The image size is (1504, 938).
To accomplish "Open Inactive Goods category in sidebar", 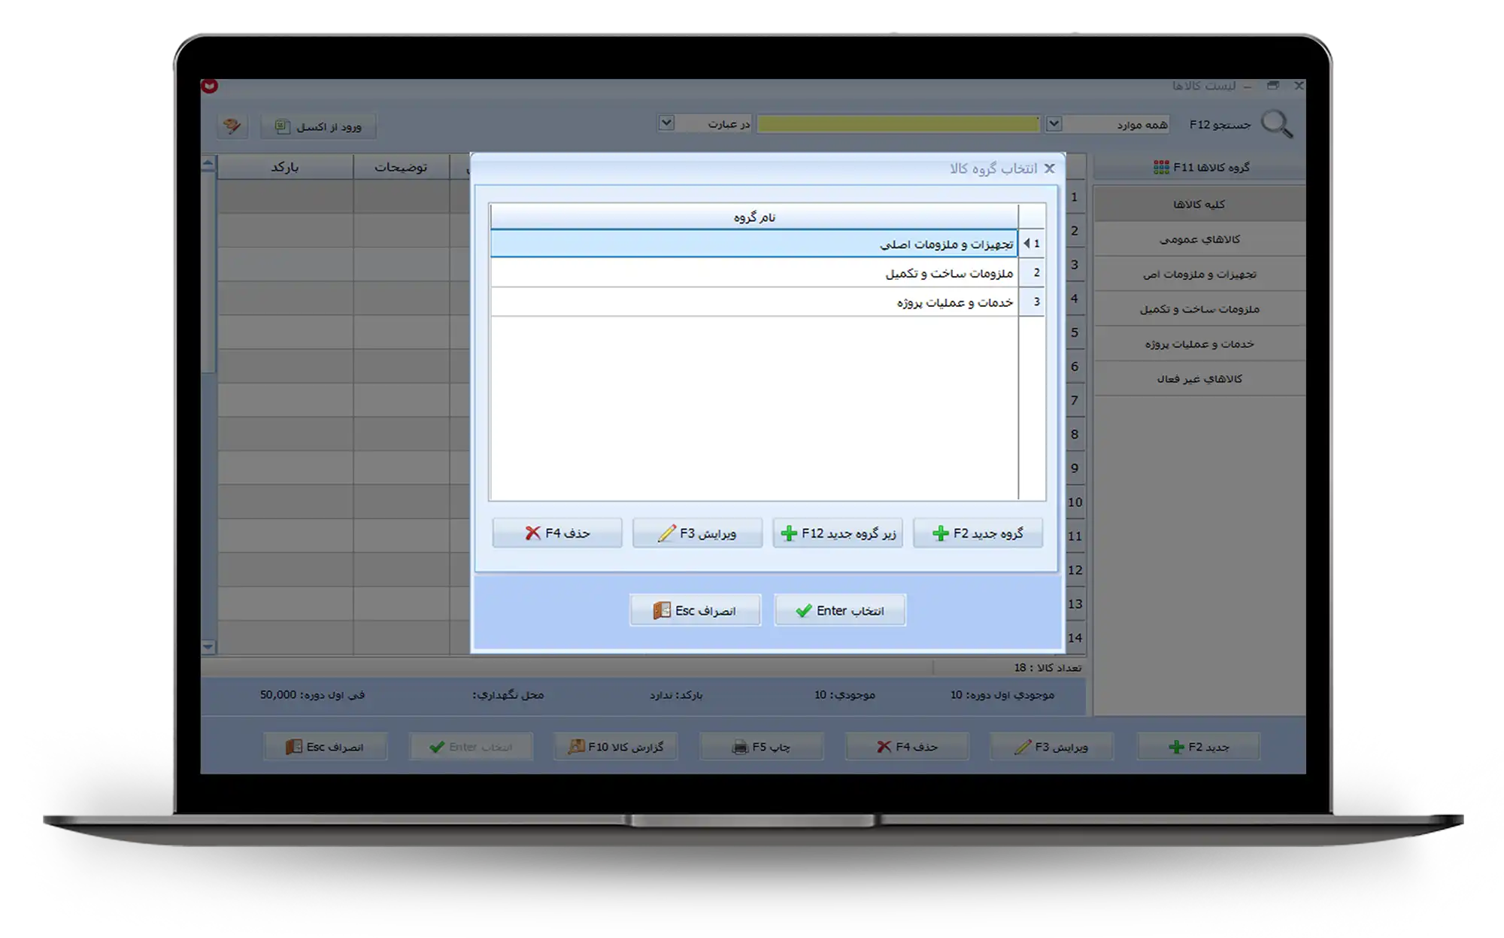I will [1199, 379].
